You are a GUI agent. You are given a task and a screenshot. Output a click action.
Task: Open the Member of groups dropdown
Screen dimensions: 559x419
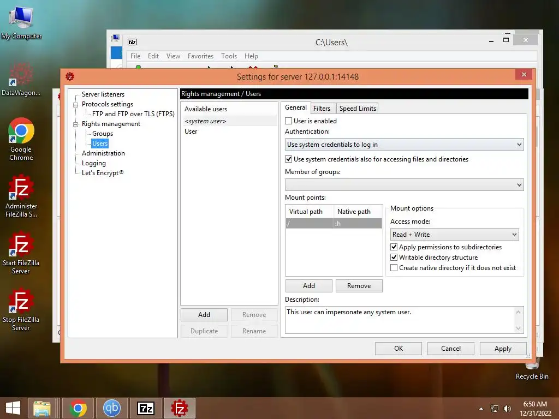pos(405,184)
